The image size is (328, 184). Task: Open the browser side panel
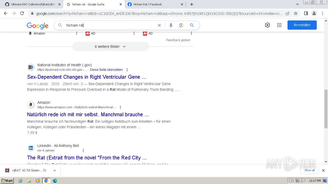pyautogui.click(x=306, y=13)
